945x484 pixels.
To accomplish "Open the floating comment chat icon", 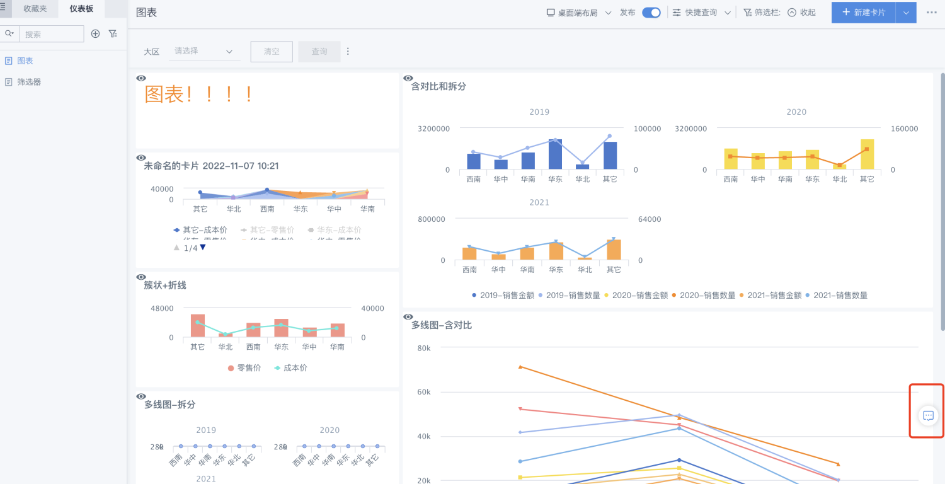I will 928,415.
